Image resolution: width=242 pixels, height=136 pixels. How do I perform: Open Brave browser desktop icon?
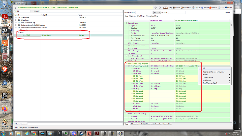(x=5, y=71)
